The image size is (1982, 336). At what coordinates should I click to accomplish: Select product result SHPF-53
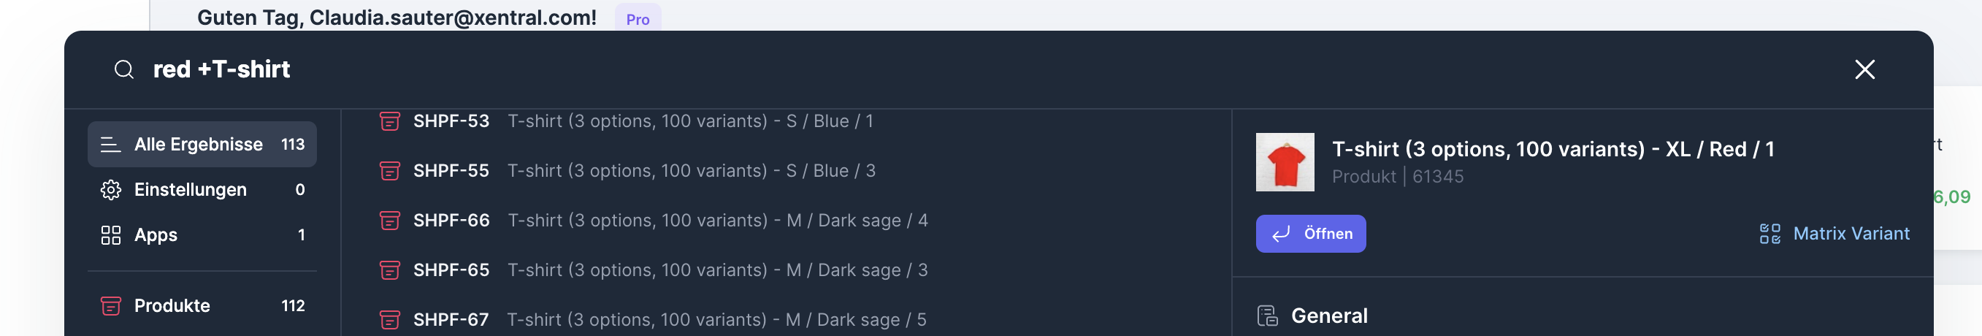pos(642,121)
